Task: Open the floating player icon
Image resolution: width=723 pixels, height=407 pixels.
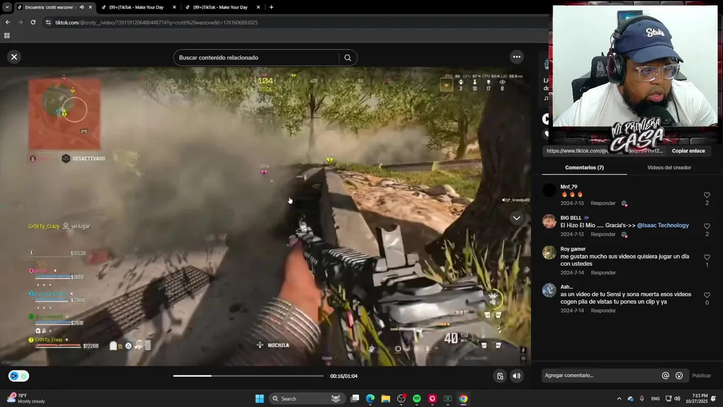Action: pos(500,376)
